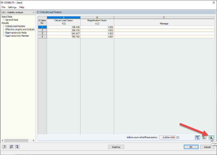217x155 pixels.
Task: Select Critical Load Factors tree item
Action: pos(15,26)
